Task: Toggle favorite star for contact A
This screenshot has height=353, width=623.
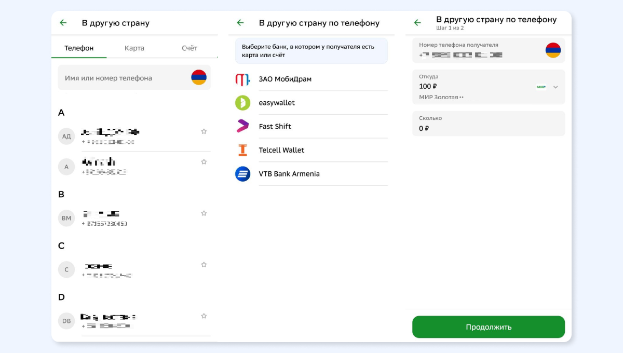Action: click(204, 162)
